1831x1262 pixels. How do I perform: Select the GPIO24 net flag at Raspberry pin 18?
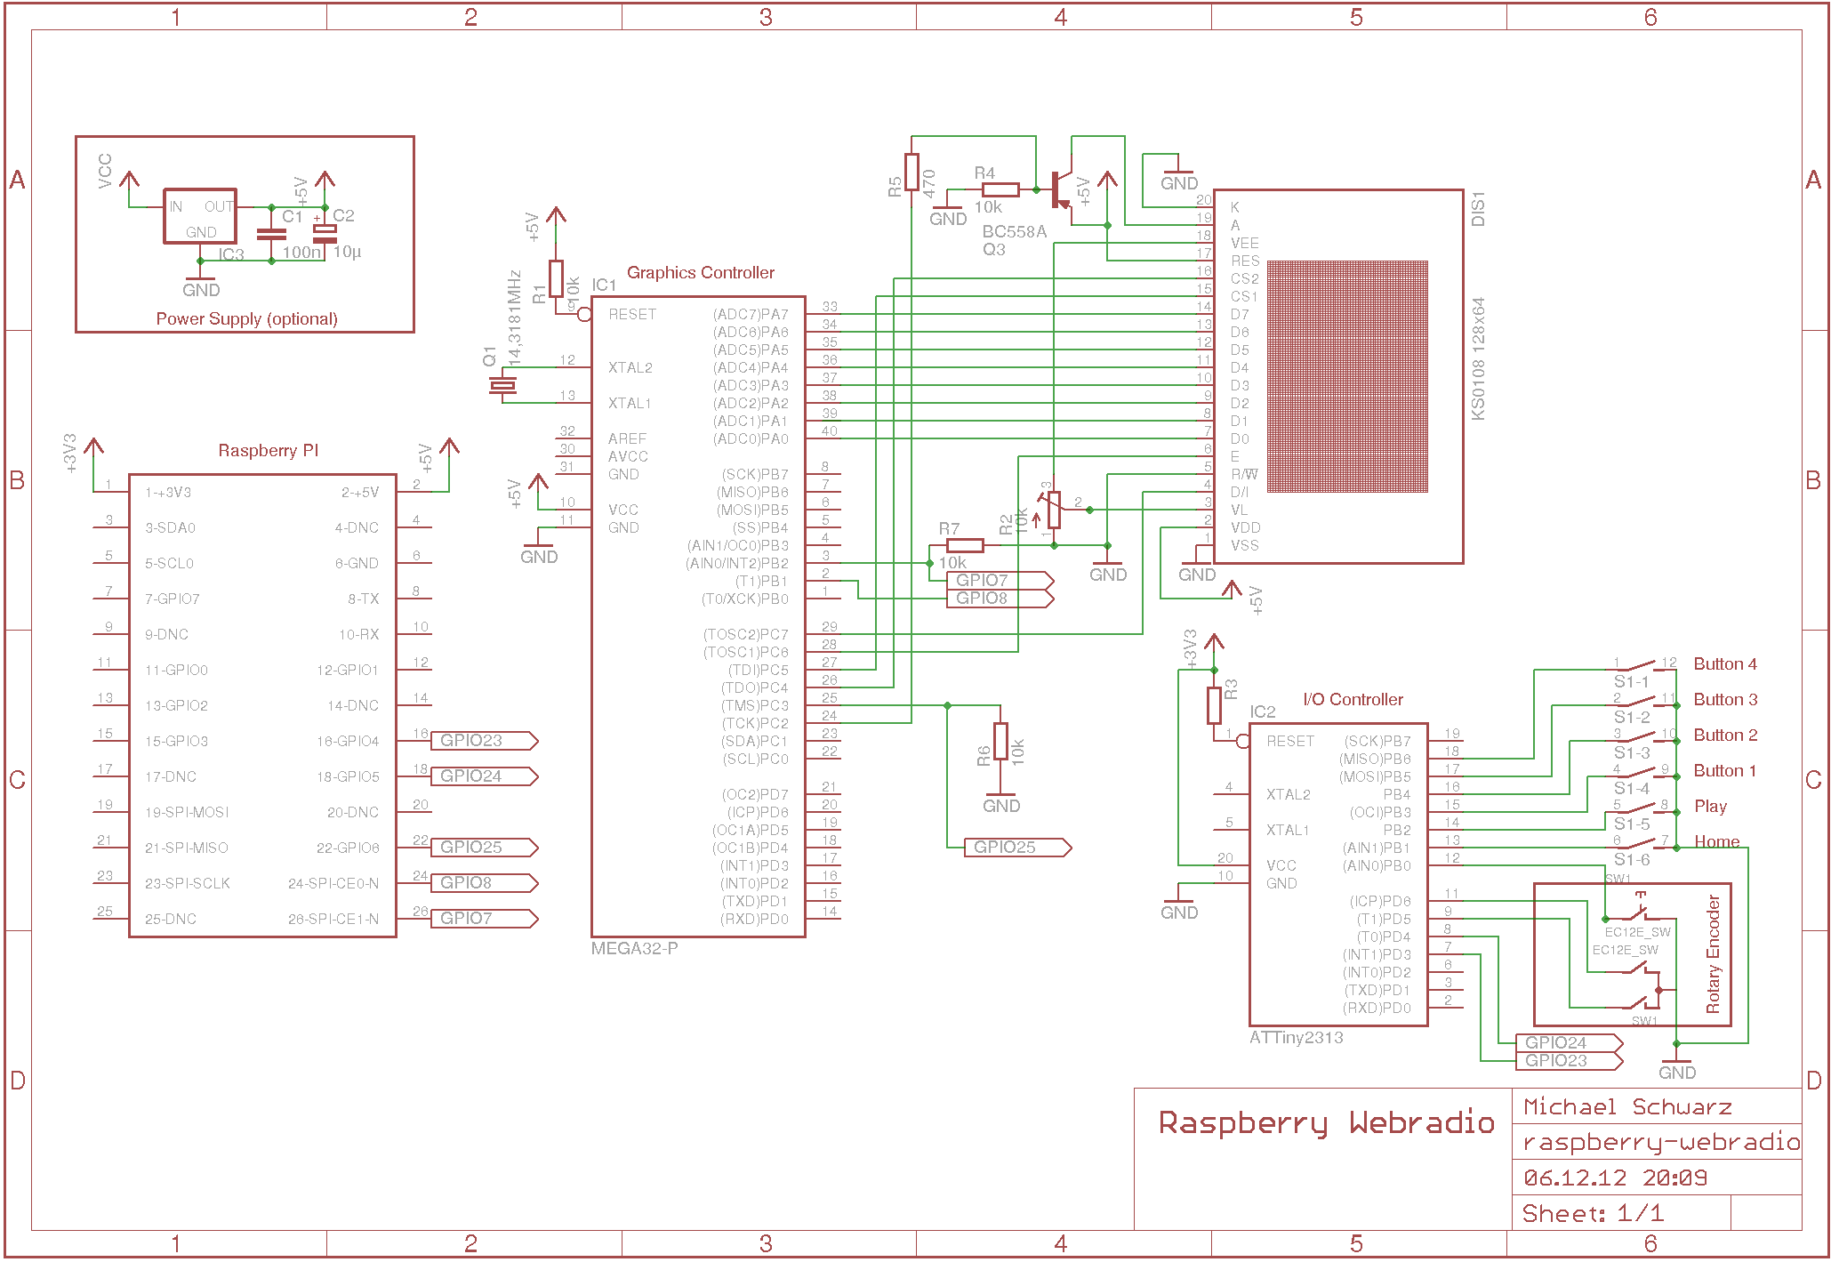click(x=485, y=776)
